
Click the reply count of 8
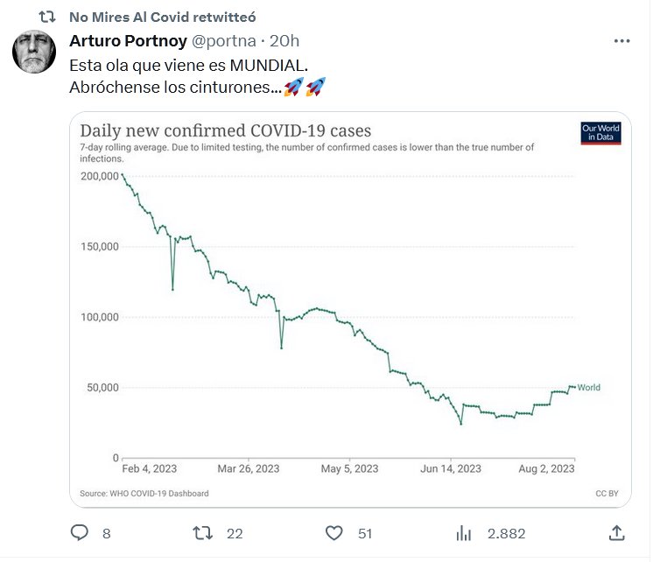106,533
